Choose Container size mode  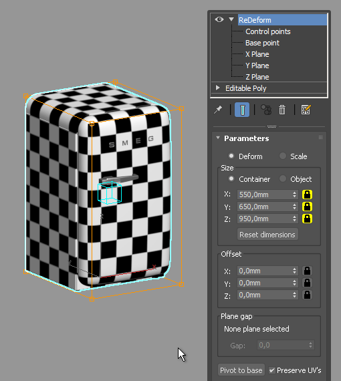[231, 178]
